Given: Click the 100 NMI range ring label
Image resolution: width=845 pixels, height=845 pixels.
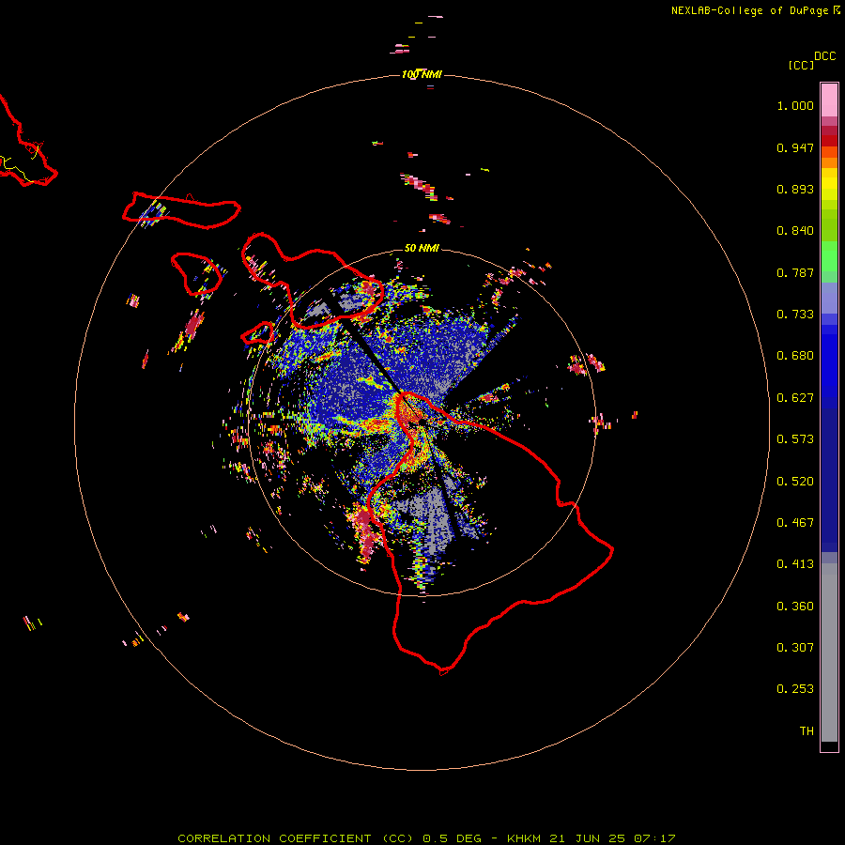Looking at the screenshot, I should [422, 74].
